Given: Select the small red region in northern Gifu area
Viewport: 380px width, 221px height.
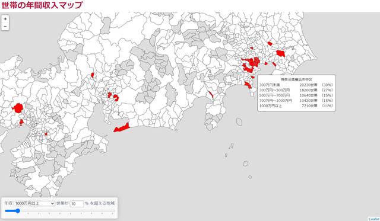Looking at the screenshot, I should coord(93,75).
